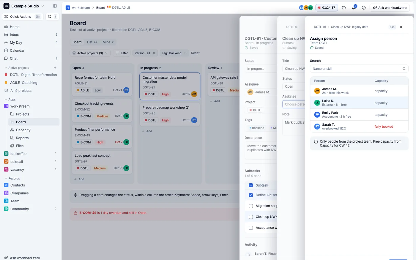
Task: Click the Filter button
Action: (122, 53)
